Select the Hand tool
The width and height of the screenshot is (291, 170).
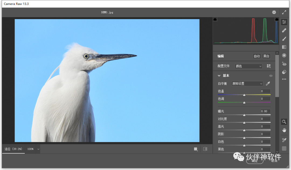(x=284, y=130)
